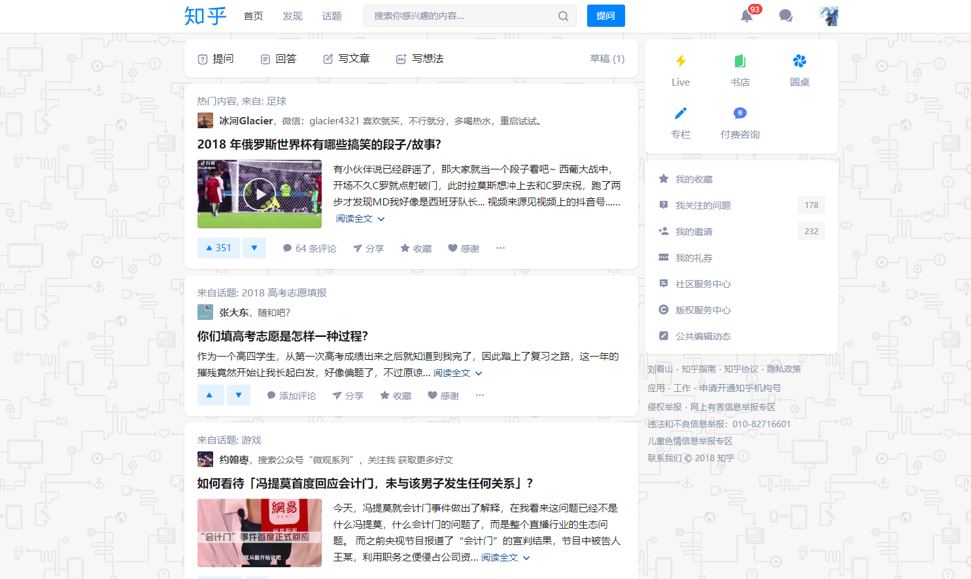Screen dimensions: 971x579
Task: Expand 阅读全文 on the World Cup post
Action: pyautogui.click(x=355, y=219)
